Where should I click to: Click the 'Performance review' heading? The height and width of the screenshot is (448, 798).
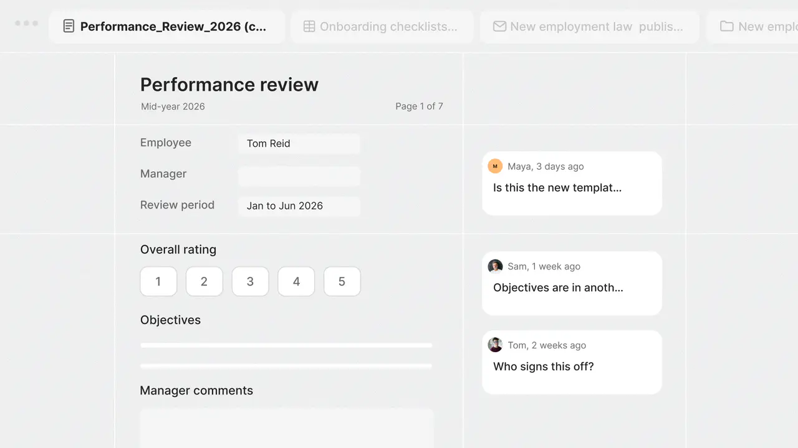tap(229, 85)
